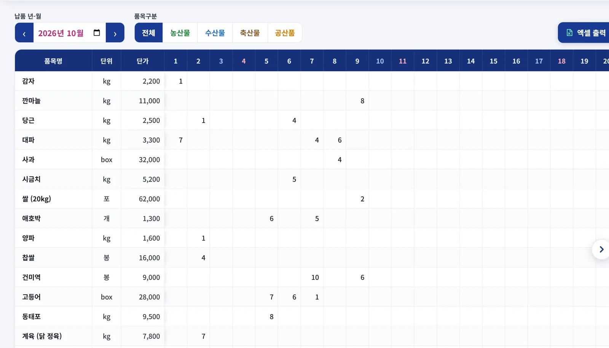Viewport: 609px width, 348px height.
Task: Click the 고등어 item name
Action: tap(31, 297)
